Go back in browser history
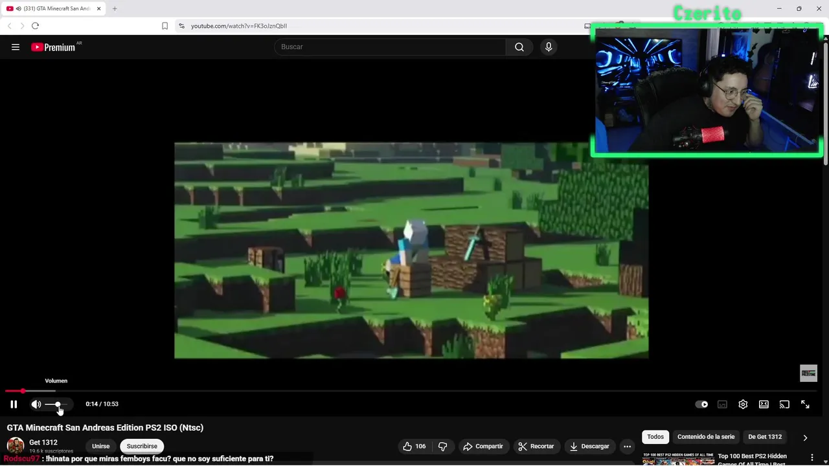 click(x=9, y=26)
